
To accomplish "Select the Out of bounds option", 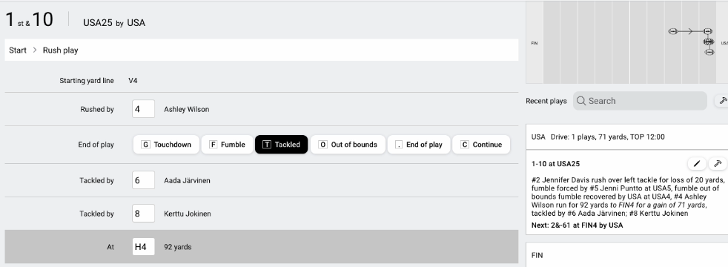I will point(348,145).
